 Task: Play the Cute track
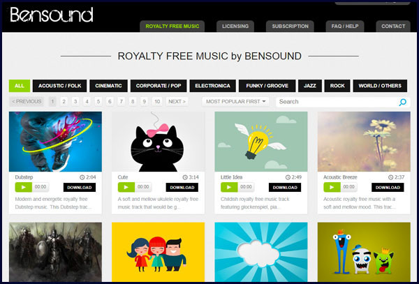coord(126,187)
